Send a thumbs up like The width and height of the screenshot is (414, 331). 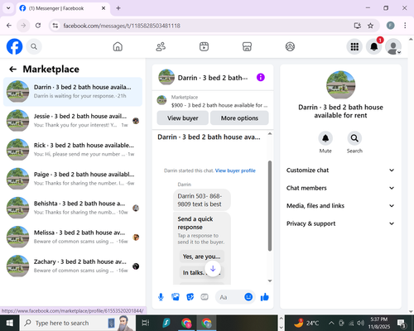pyautogui.click(x=265, y=297)
